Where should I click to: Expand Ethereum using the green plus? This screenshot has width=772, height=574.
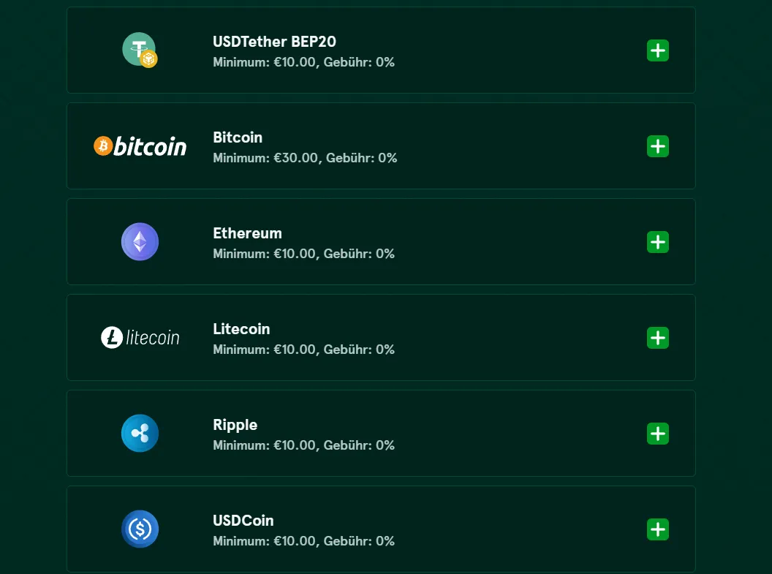658,242
